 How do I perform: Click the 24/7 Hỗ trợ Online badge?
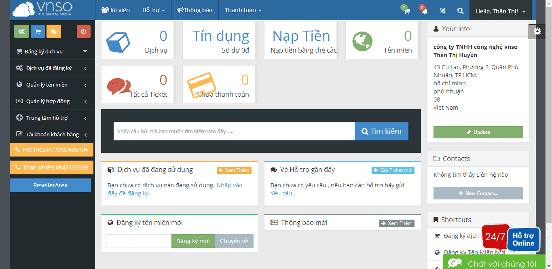511,238
